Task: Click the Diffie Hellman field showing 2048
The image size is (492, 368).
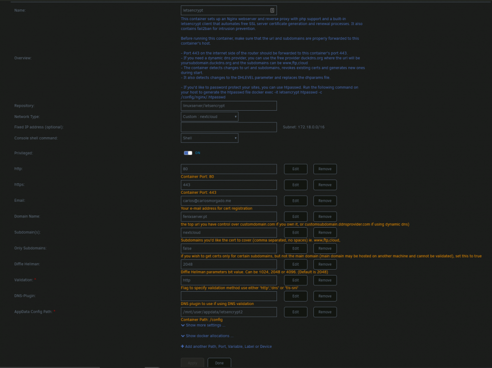Action: 229,265
